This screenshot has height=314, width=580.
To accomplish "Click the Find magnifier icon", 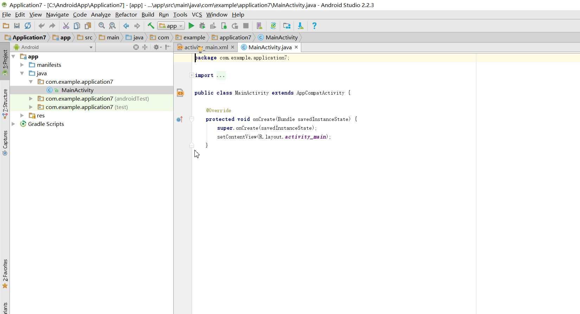I will [102, 26].
